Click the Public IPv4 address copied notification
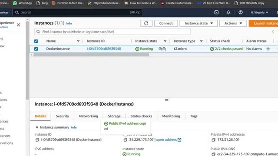This screenshot has height=156, width=278. tap(126, 126)
